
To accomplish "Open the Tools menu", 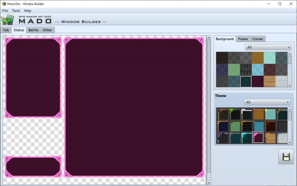I will 16,11.
